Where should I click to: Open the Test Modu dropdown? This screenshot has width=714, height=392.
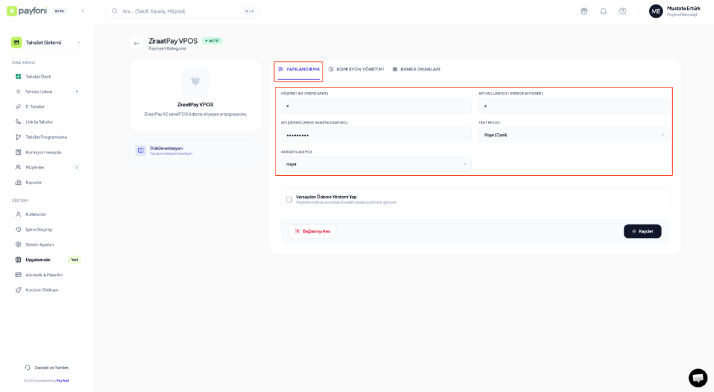click(x=574, y=134)
